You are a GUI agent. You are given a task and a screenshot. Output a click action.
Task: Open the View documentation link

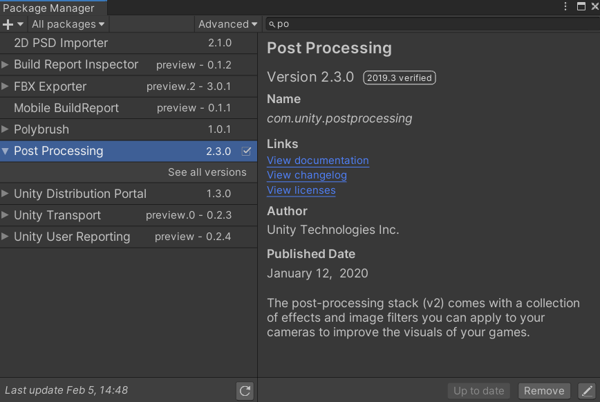tap(318, 161)
